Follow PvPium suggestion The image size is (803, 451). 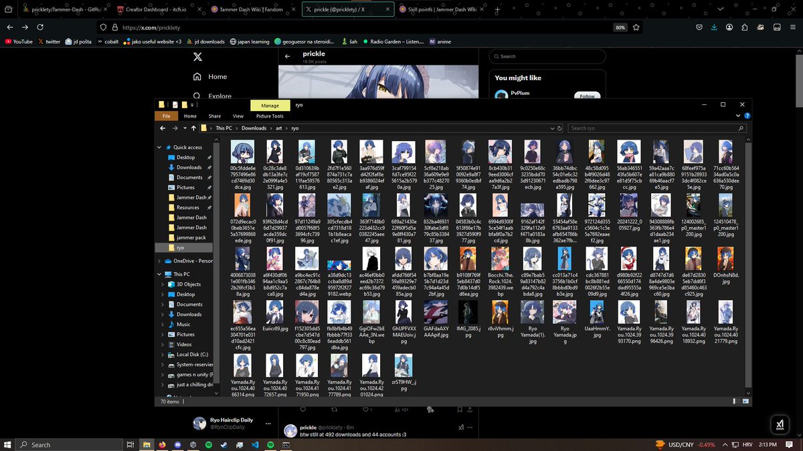tap(587, 96)
